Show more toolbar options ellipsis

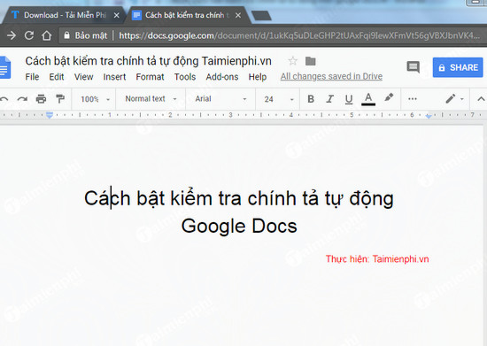(x=413, y=99)
